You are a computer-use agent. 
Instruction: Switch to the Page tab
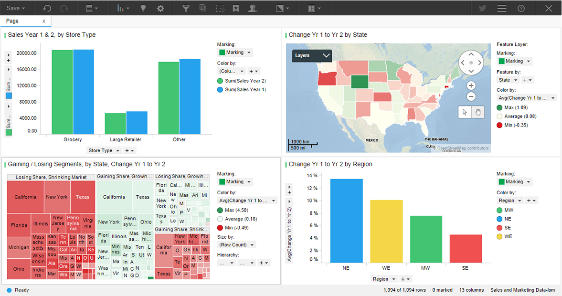coord(12,21)
